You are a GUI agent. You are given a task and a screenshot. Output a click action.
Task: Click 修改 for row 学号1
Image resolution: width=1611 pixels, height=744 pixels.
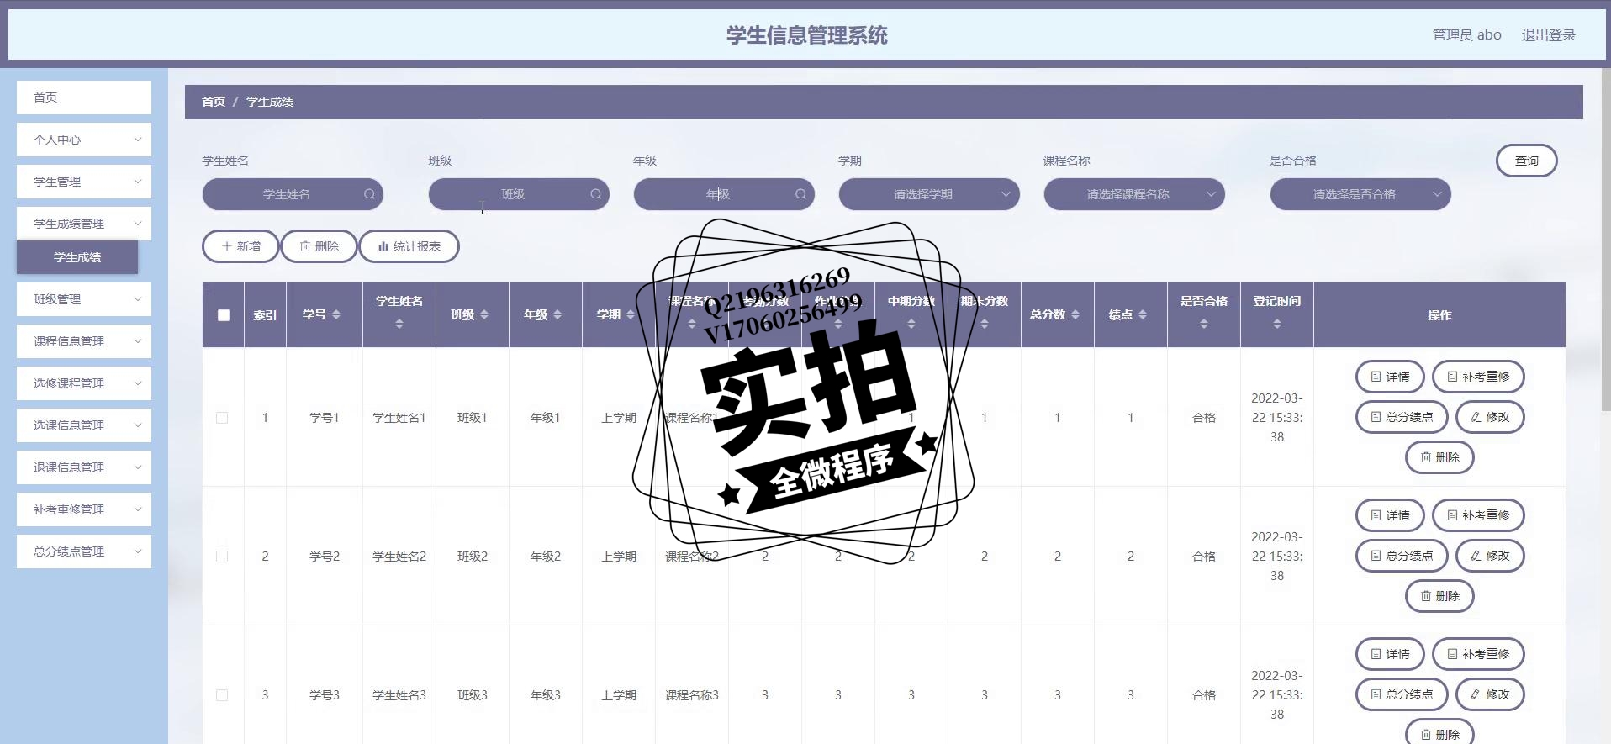pos(1490,417)
